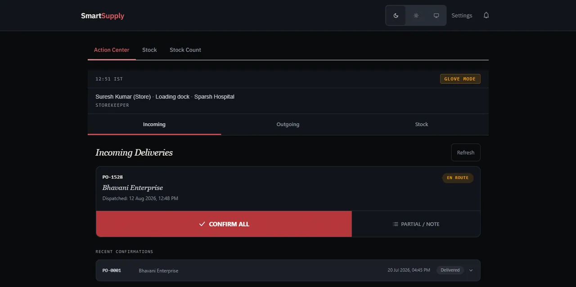The height and width of the screenshot is (287, 576).
Task: Click the SmartSupply logo
Action: (103, 16)
